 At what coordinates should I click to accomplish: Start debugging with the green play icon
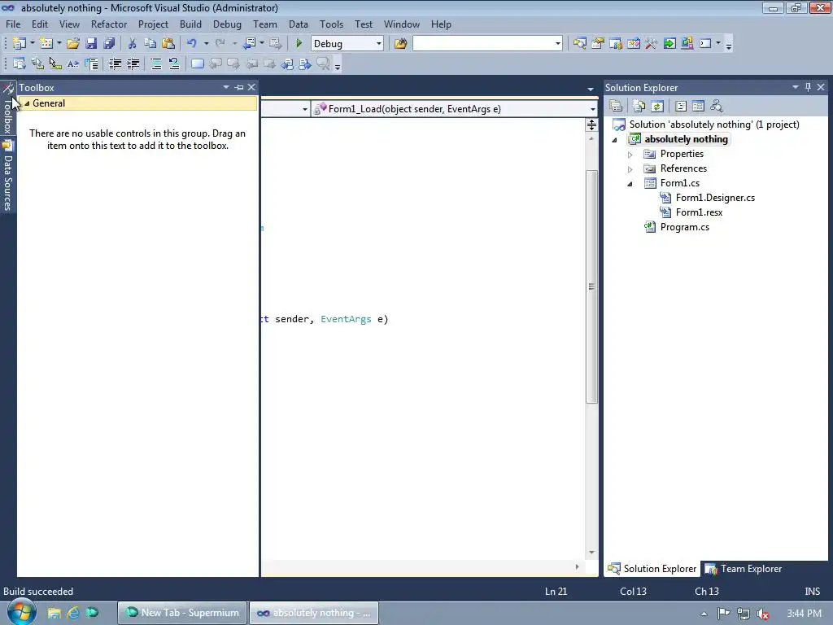(299, 44)
